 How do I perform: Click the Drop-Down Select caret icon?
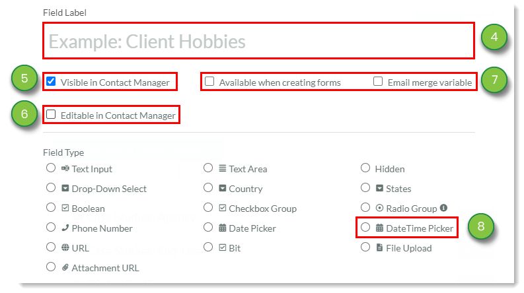[x=65, y=188]
